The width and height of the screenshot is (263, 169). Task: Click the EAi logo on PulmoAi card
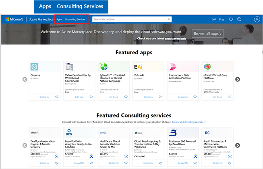pos(138,67)
